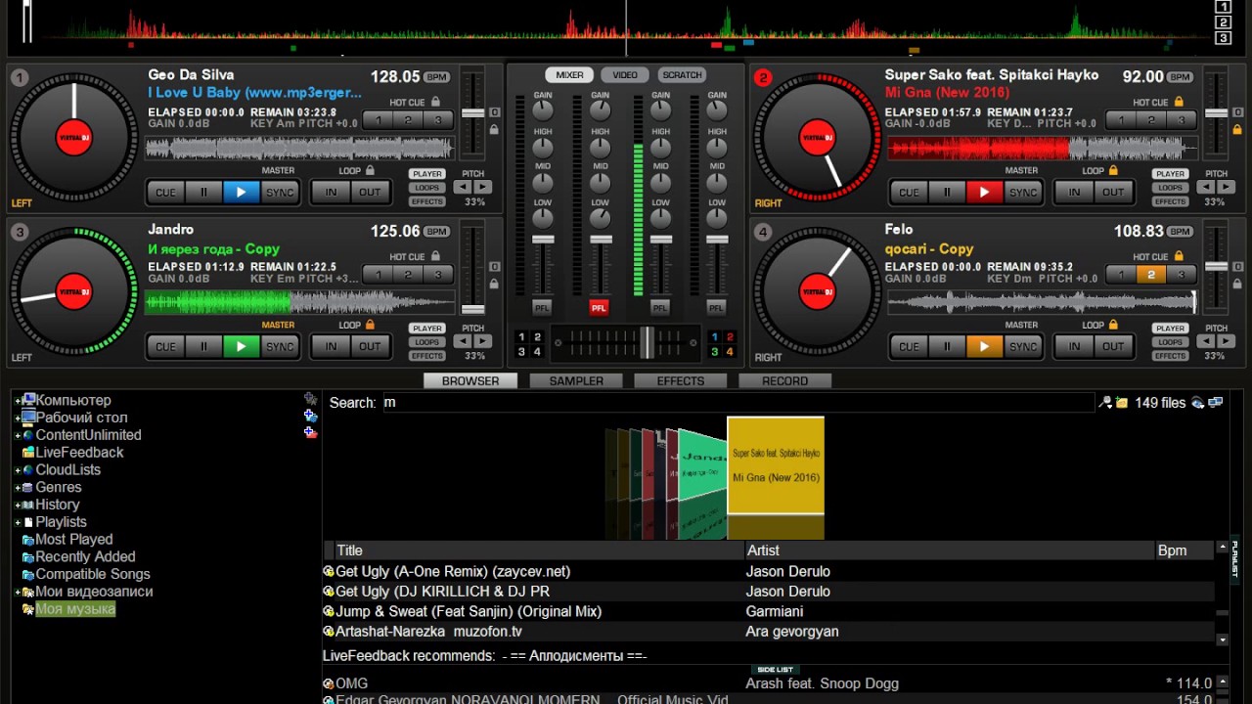The width and height of the screenshot is (1252, 704).
Task: Select the BROWSER tab
Action: tap(470, 381)
